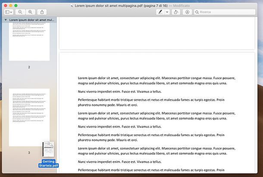Click the dragged Getting Started.pdf file icon
The width and height of the screenshot is (263, 177).
(x=48, y=149)
